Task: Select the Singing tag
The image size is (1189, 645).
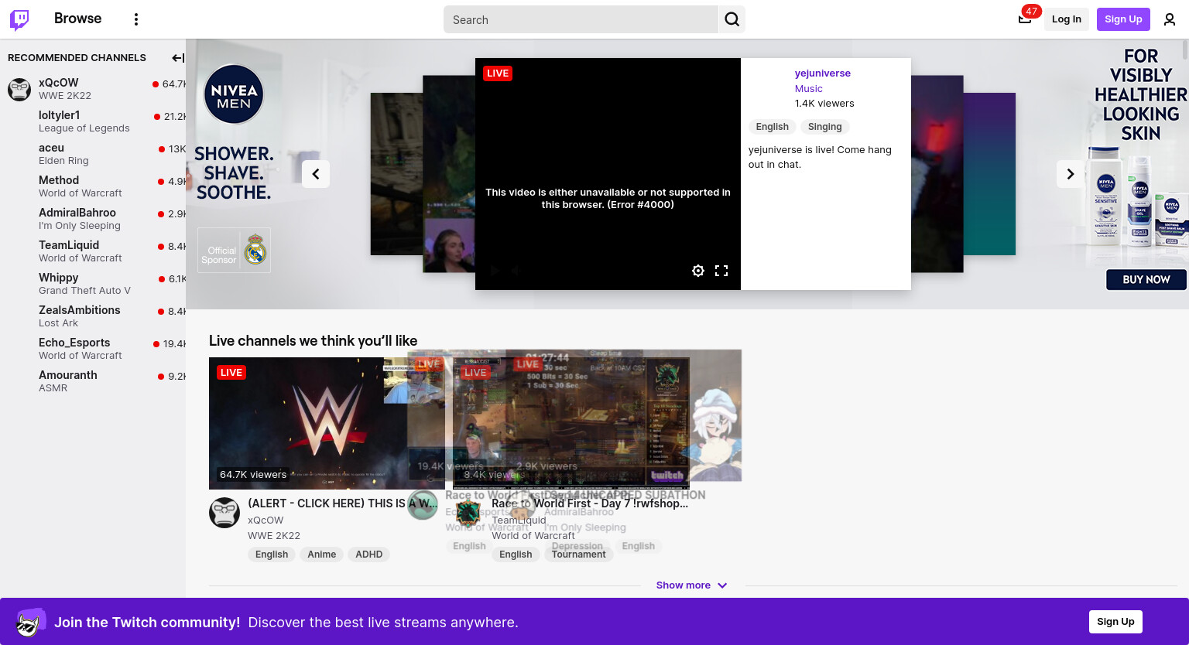Action: point(824,127)
